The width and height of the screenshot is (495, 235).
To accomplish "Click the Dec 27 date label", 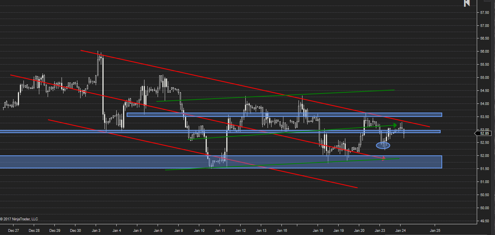I will click(x=14, y=230).
